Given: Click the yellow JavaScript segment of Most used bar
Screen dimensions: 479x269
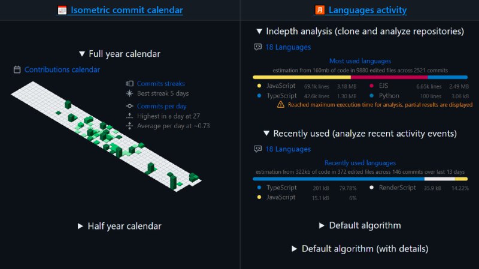Looking at the screenshot, I should tap(302, 77).
